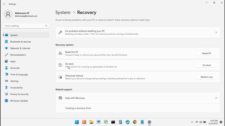Collapse the Help with Recovery section
This screenshot has width=225, height=126.
[216, 98]
